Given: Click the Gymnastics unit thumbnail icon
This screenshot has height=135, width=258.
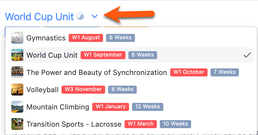Looking at the screenshot, I should tap(17, 38).
